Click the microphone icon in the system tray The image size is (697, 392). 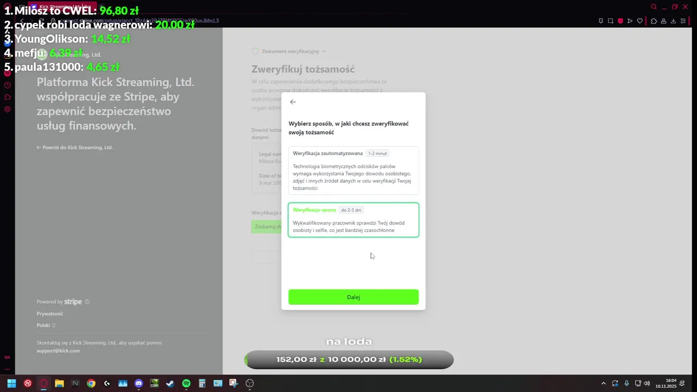pos(627,383)
